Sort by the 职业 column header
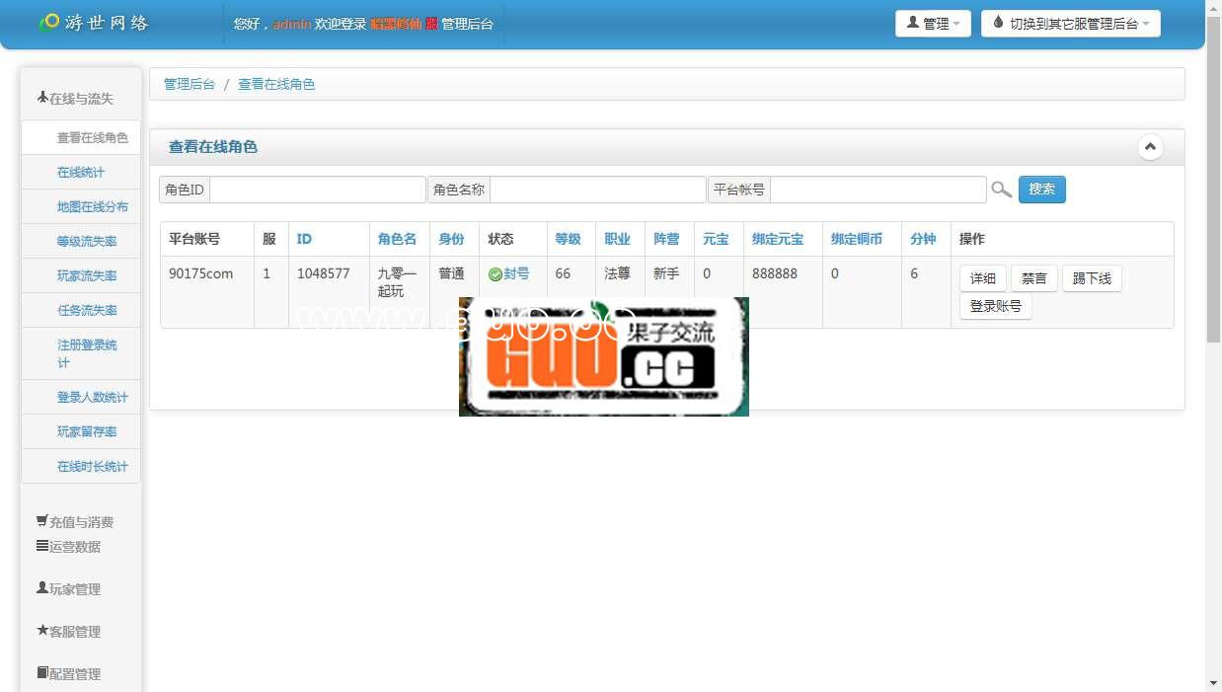The height and width of the screenshot is (692, 1222). point(617,239)
